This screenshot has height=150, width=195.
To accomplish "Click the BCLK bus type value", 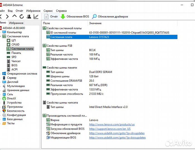I will click(92, 50).
